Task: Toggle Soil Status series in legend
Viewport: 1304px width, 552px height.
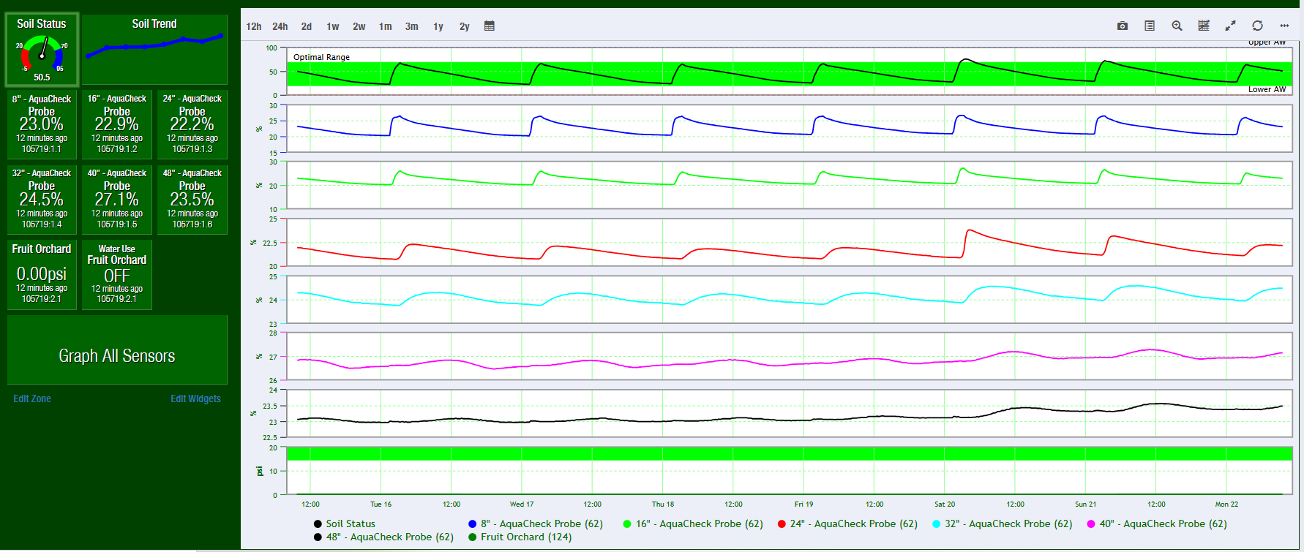Action: (x=344, y=523)
